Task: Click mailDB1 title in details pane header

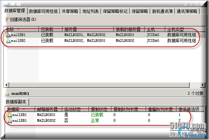Action: click(x=20, y=94)
